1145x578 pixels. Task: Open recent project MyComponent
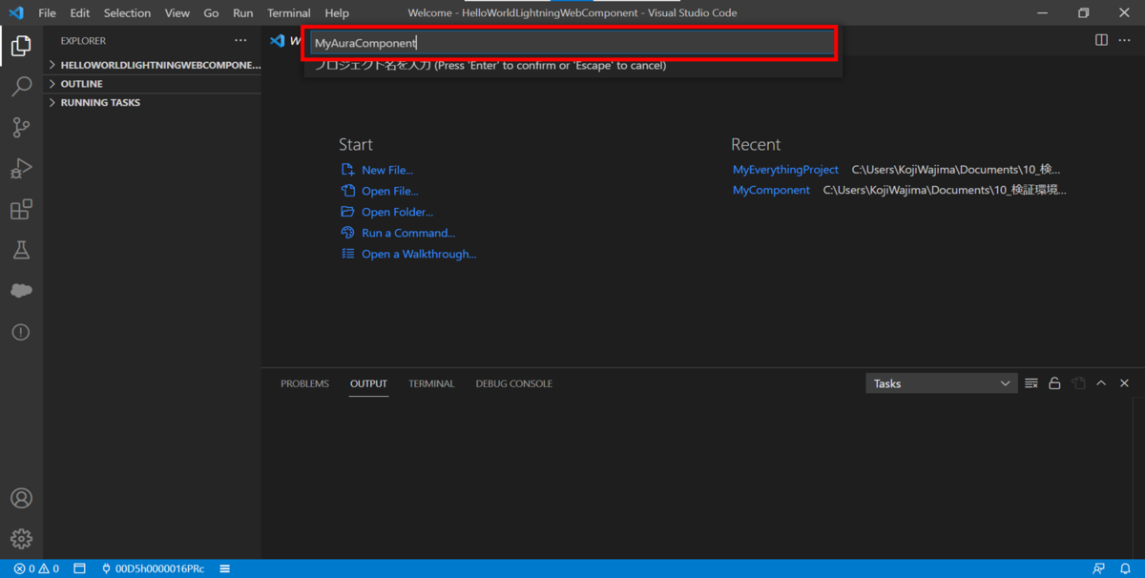(771, 190)
